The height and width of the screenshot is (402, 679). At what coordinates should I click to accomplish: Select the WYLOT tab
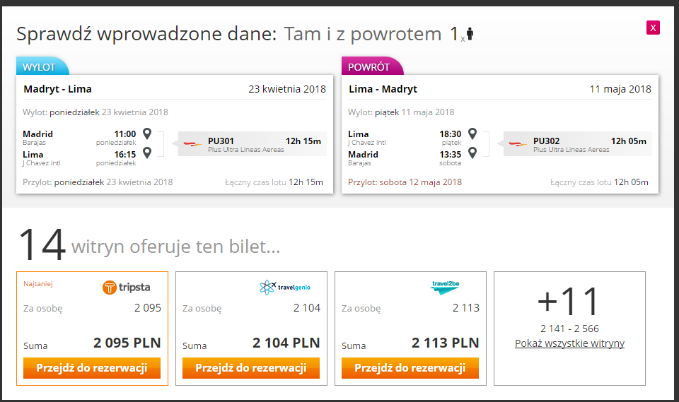(x=42, y=66)
